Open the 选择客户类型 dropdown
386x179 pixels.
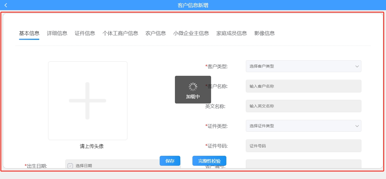click(x=303, y=66)
